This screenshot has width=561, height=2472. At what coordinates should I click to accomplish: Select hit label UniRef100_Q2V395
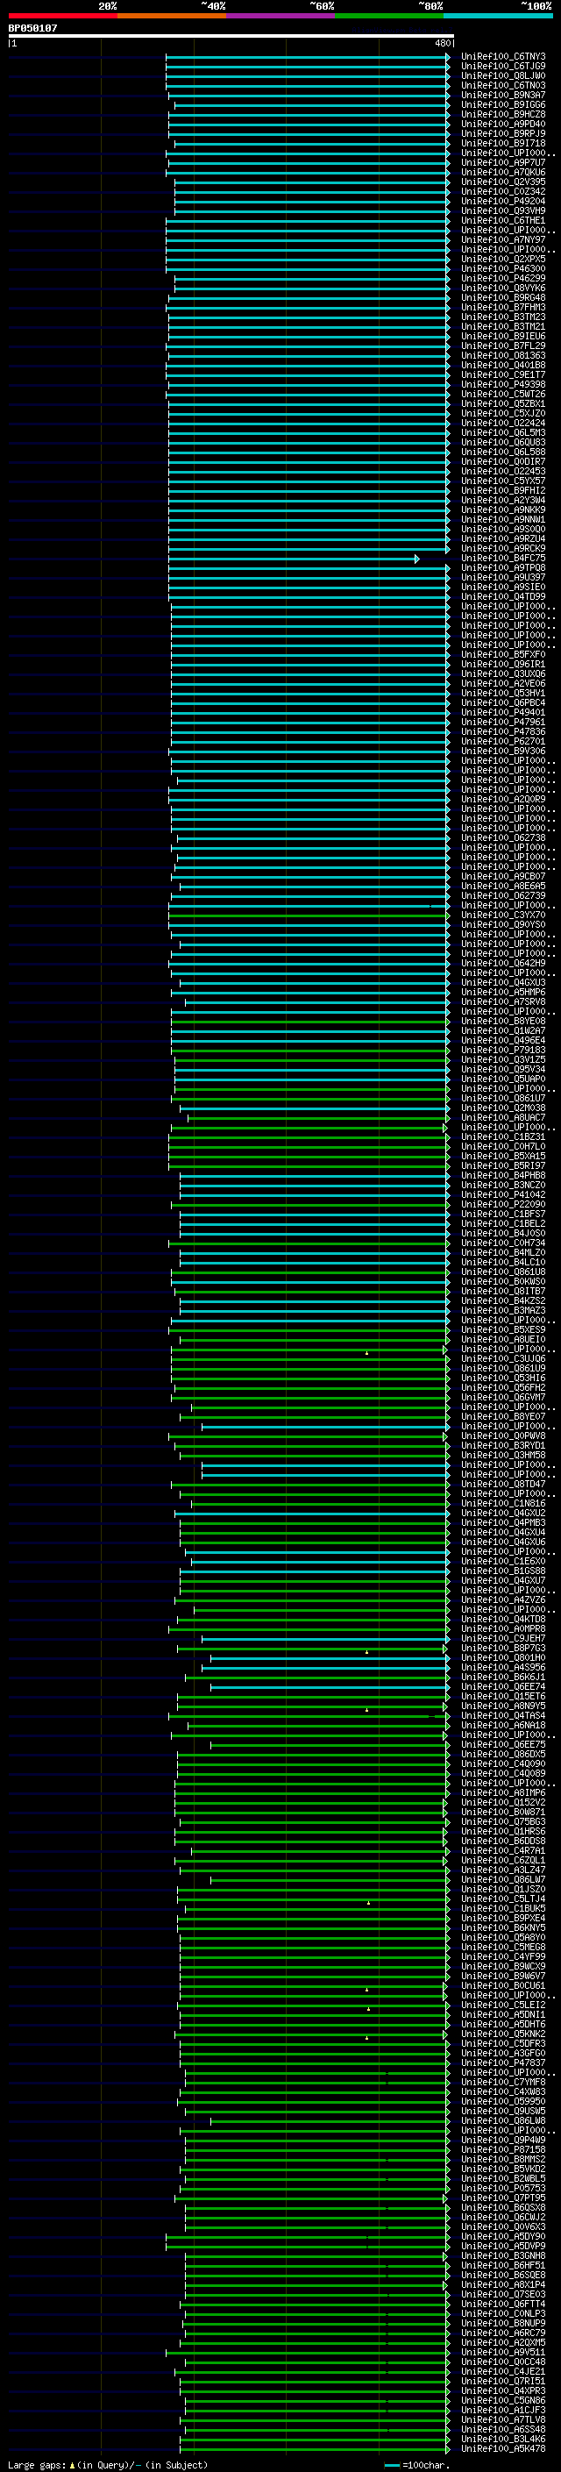click(502, 182)
